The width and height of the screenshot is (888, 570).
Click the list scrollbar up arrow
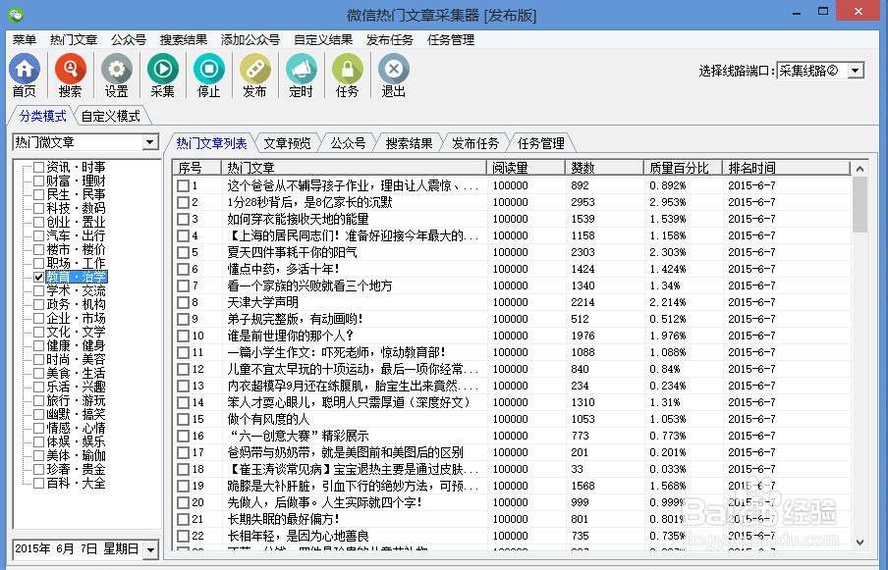click(x=860, y=169)
